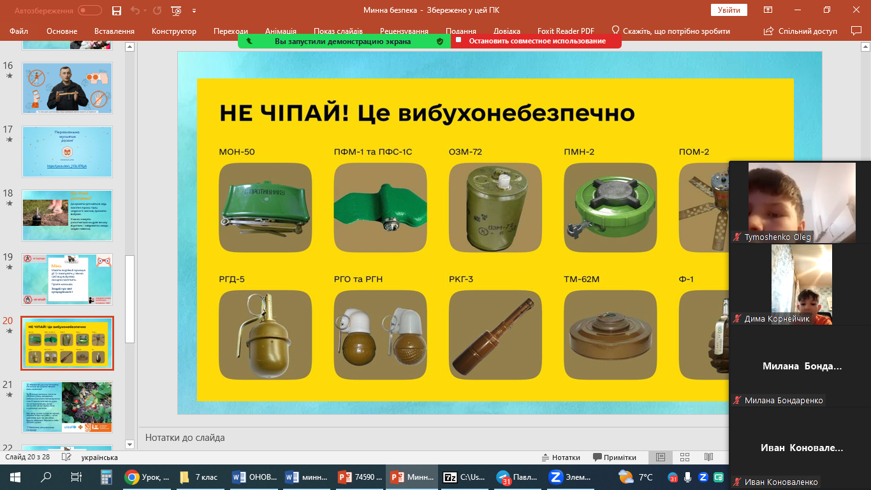Click the Save floppy disk icon
871x490 pixels.
(117, 10)
